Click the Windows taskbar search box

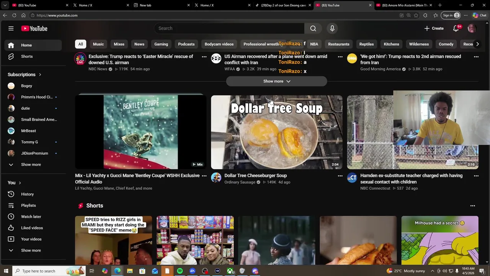(50, 271)
